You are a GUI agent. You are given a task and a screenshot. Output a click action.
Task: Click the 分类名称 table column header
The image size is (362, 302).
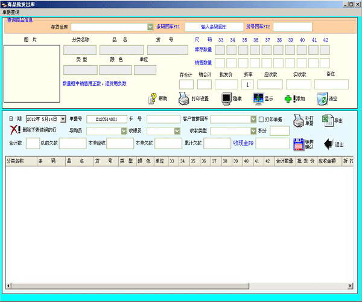click(21, 161)
